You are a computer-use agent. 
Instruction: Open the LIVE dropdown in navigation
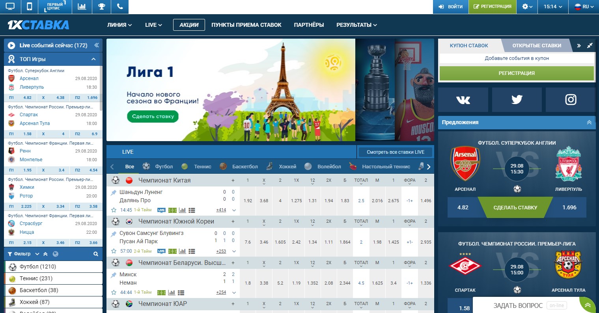click(154, 25)
